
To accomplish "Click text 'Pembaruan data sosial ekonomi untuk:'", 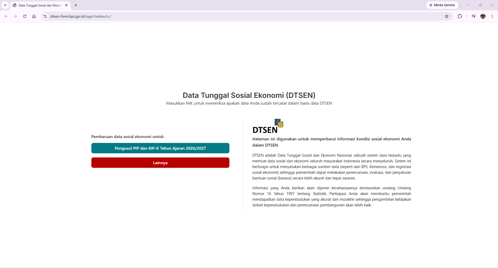I will (128, 136).
